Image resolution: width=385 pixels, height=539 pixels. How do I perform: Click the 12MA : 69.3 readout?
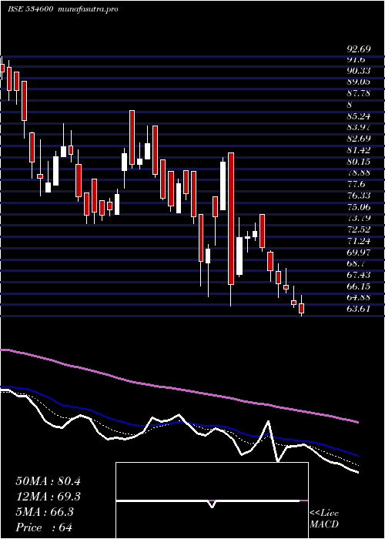[x=48, y=497]
